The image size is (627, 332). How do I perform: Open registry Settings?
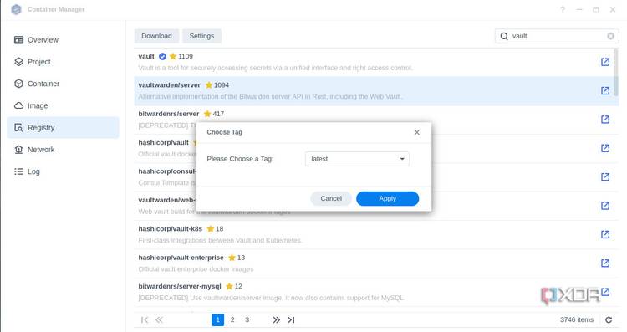[x=201, y=36]
